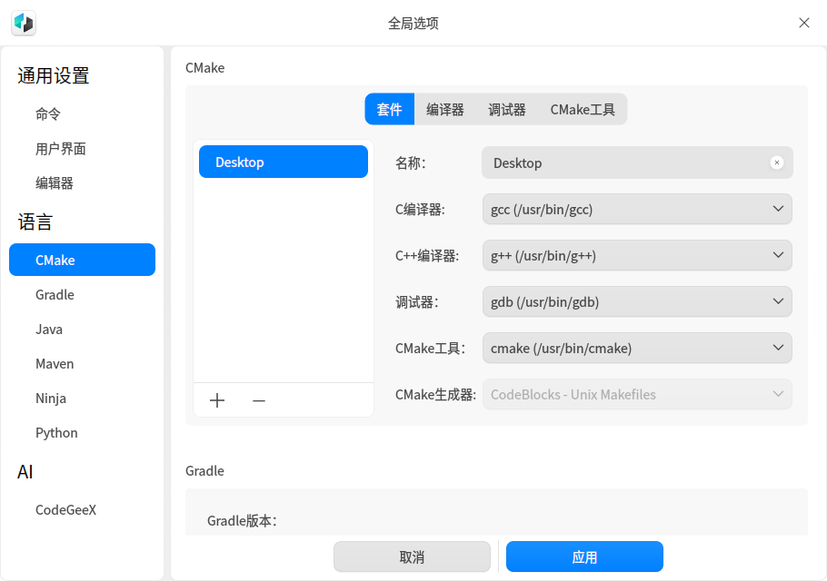The height and width of the screenshot is (581, 827).
Task: Open the C++ compiler dropdown
Action: click(637, 255)
